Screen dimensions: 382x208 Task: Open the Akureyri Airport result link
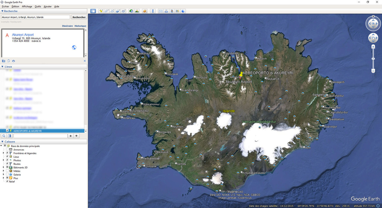[x=23, y=35]
